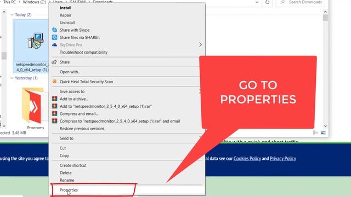The image size is (351, 197).
Task: Choose Cut from the context menu
Action: [x=63, y=148]
